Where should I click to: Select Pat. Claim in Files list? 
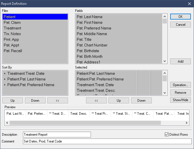click(12, 22)
